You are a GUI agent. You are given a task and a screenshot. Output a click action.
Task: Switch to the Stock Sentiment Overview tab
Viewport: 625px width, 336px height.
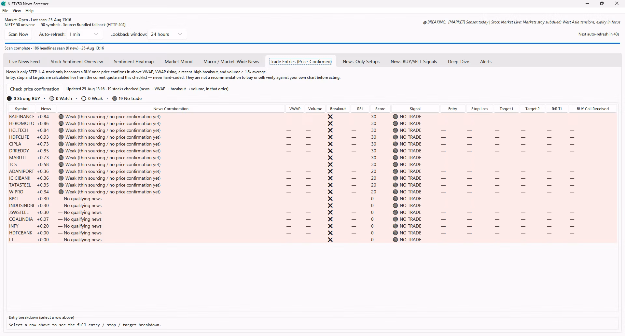pos(77,62)
